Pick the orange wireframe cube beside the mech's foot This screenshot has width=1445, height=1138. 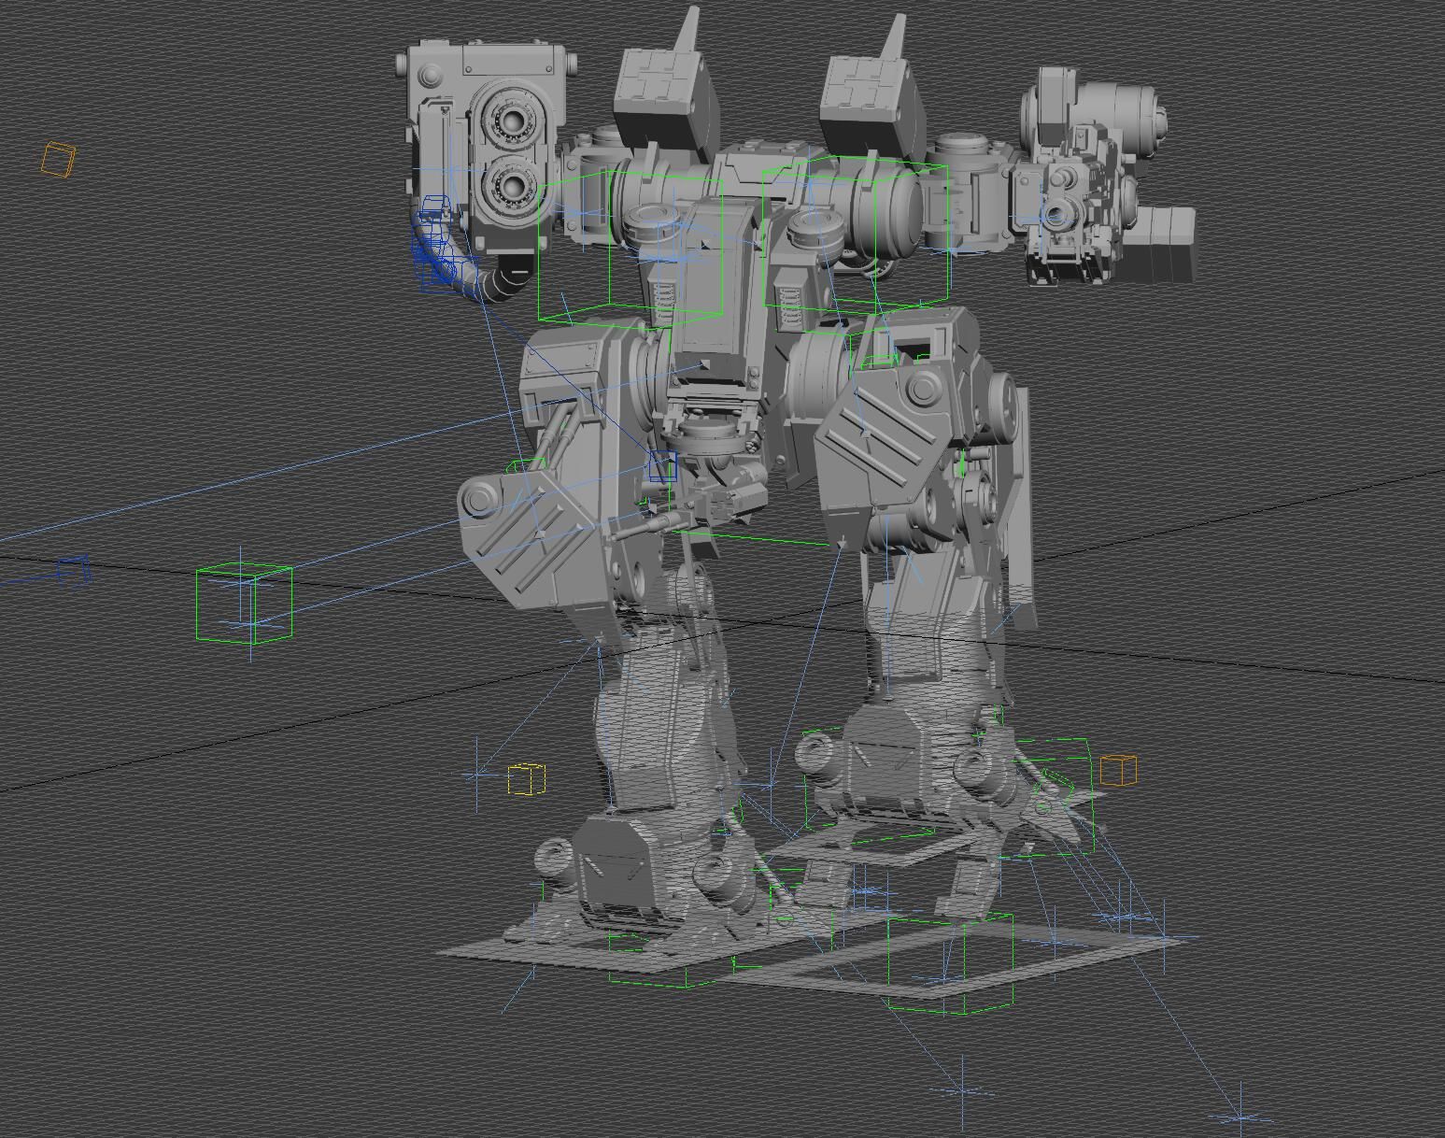click(1118, 771)
